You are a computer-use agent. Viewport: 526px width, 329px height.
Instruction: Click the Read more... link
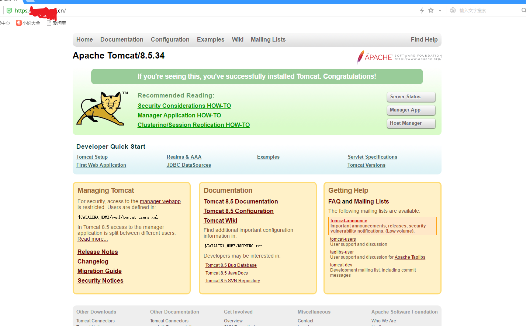(93, 239)
